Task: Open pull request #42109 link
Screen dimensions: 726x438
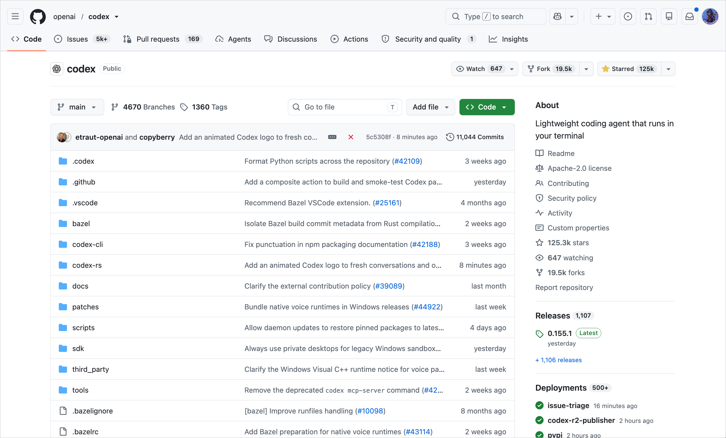Action: (x=407, y=161)
